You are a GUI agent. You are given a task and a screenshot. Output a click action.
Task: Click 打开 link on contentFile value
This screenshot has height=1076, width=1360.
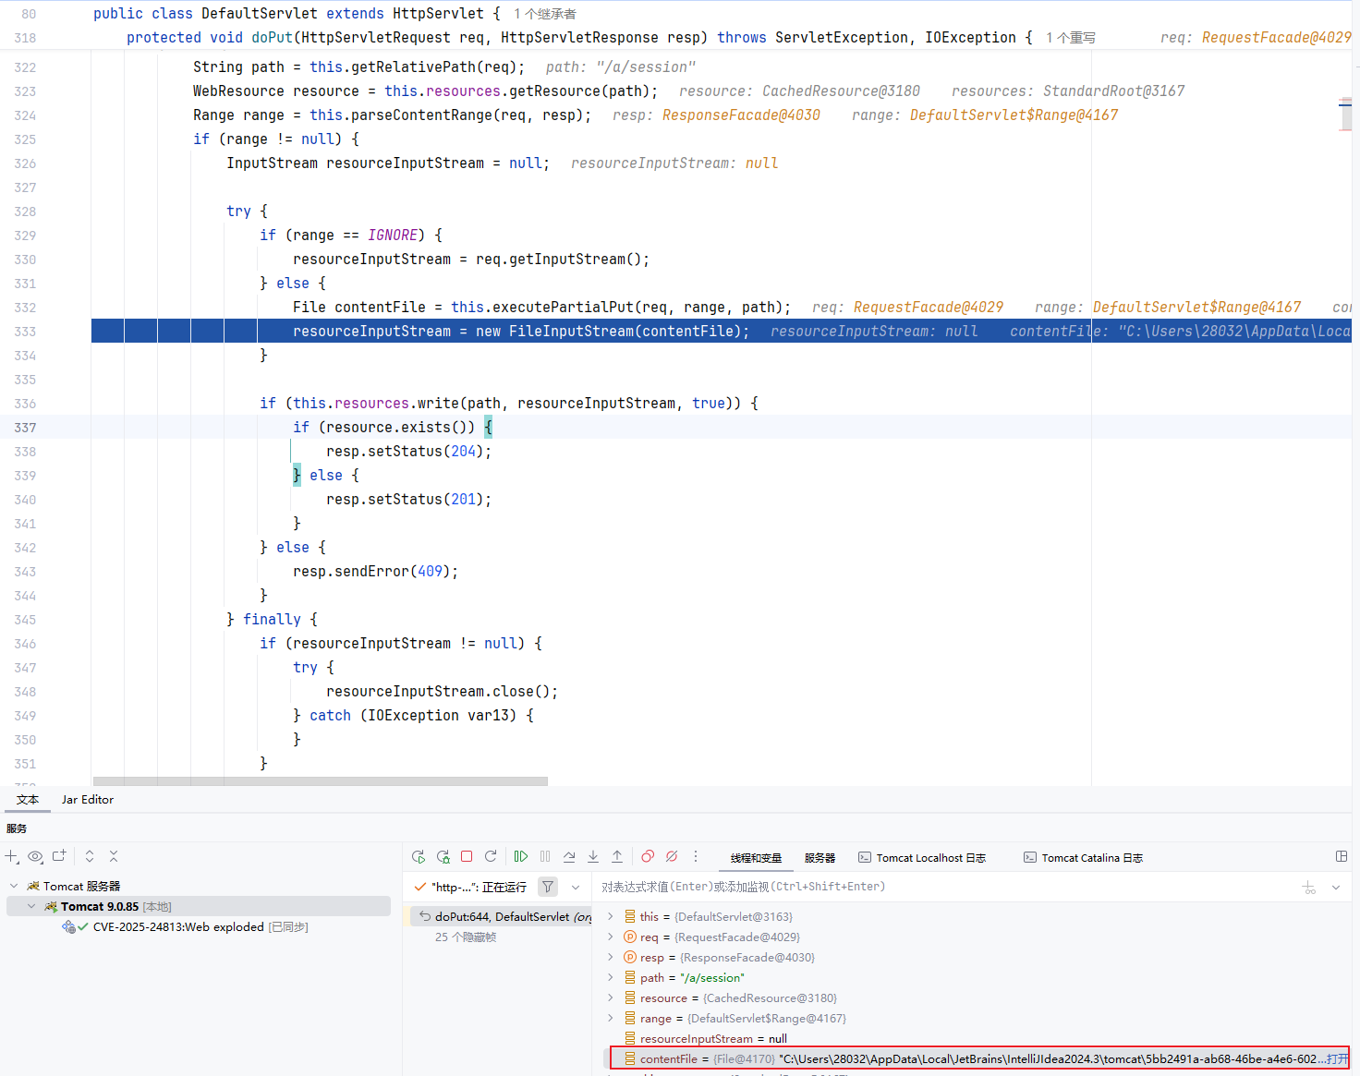[x=1338, y=1058]
